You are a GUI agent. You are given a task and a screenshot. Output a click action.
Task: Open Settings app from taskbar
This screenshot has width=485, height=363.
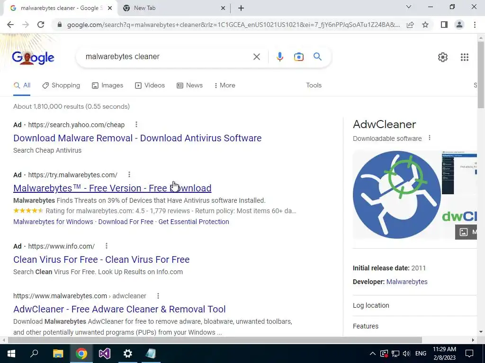pyautogui.click(x=127, y=354)
